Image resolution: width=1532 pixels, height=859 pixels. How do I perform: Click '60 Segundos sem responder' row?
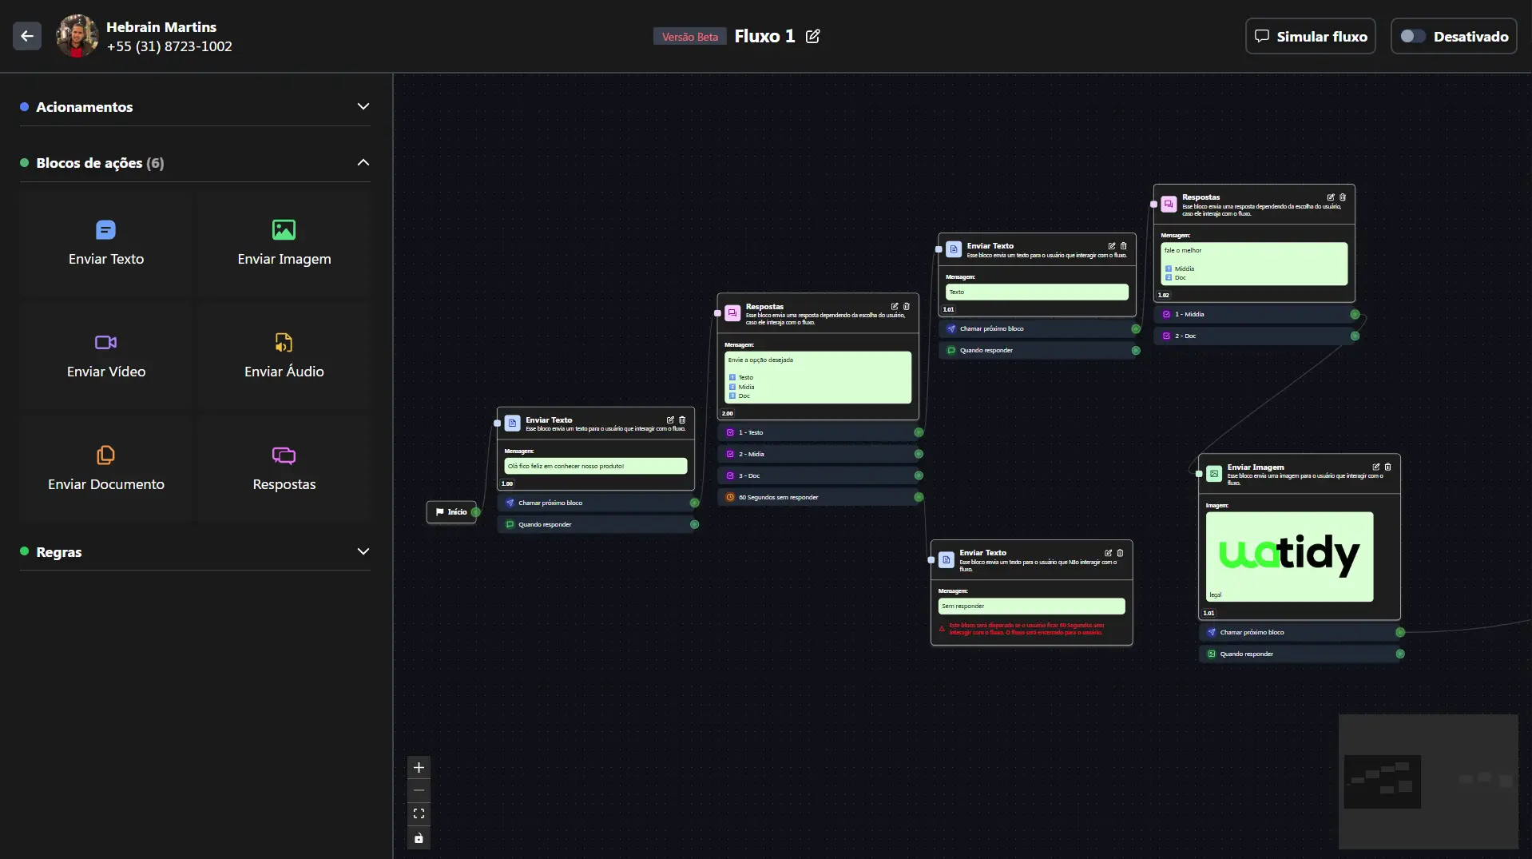click(x=819, y=497)
